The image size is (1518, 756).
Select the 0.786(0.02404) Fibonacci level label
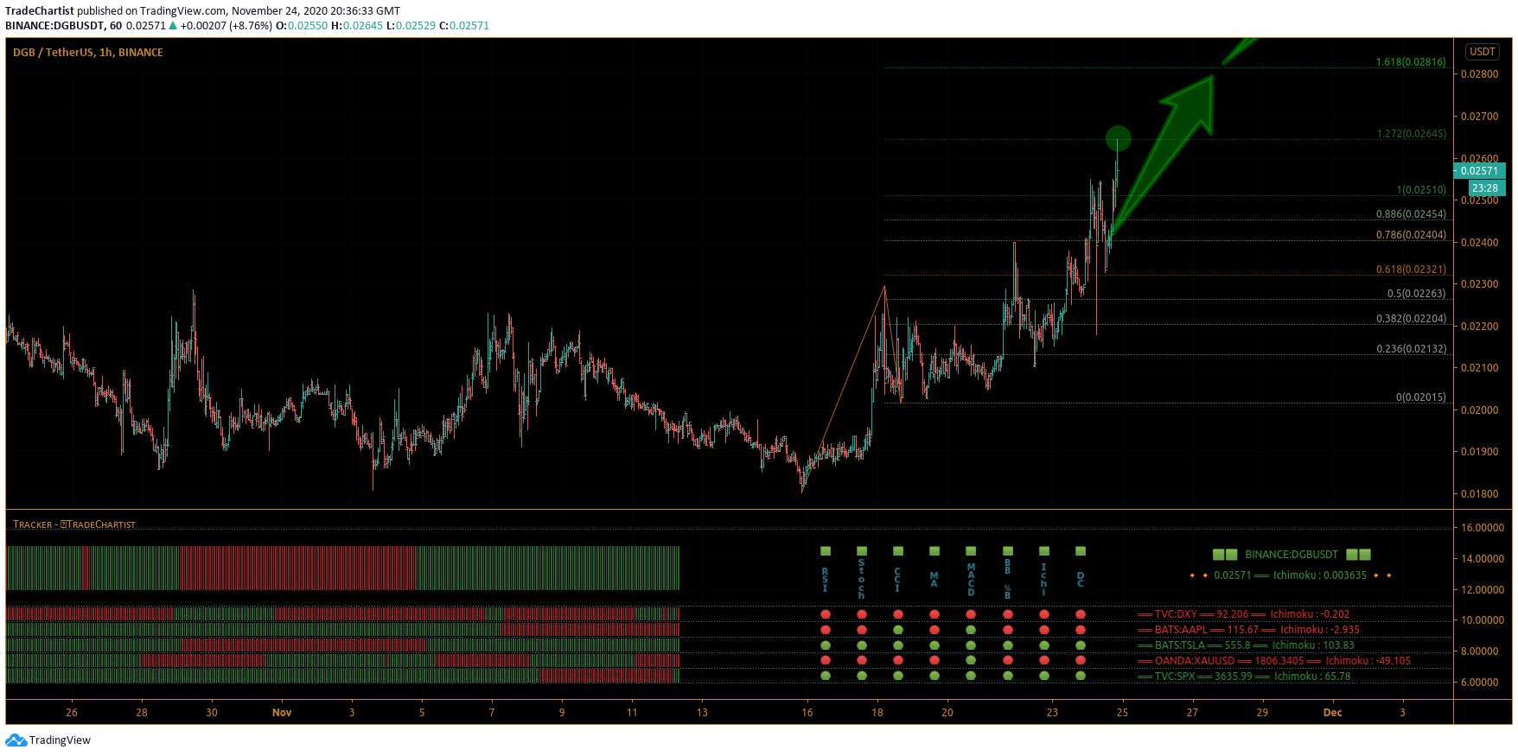pyautogui.click(x=1411, y=235)
